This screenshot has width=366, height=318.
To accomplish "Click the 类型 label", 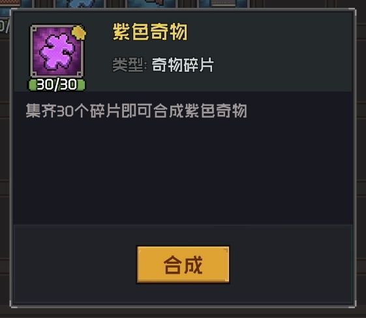I will tap(128, 65).
